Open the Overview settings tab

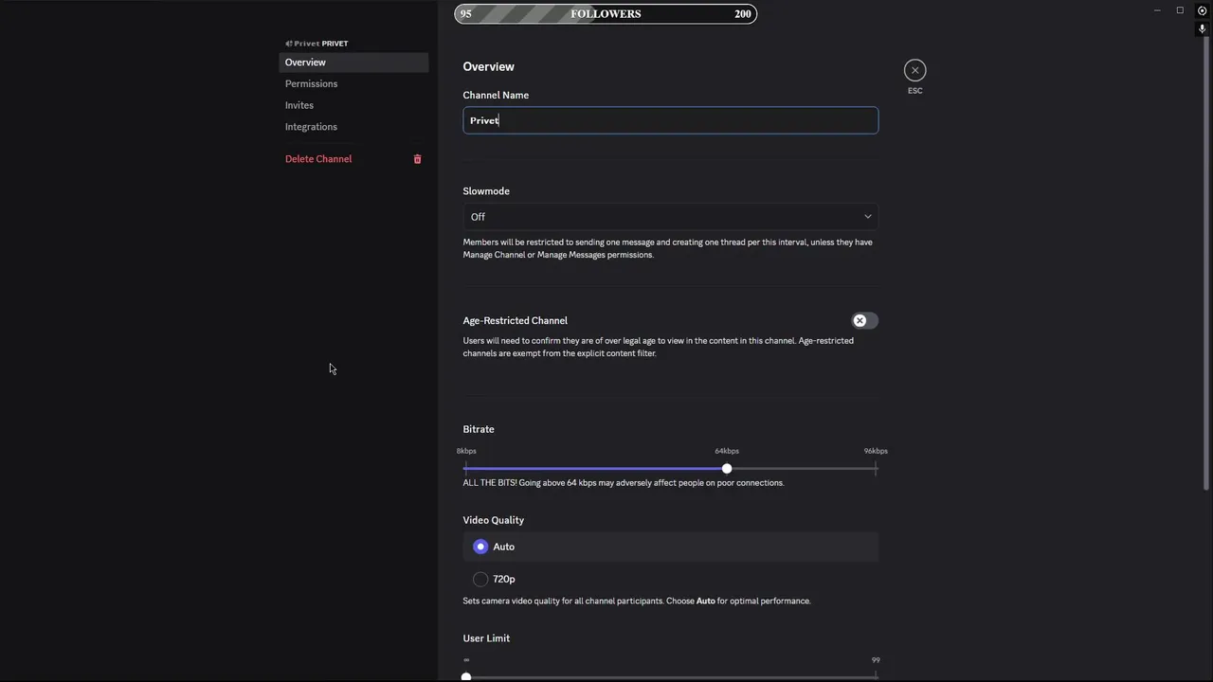tap(353, 63)
